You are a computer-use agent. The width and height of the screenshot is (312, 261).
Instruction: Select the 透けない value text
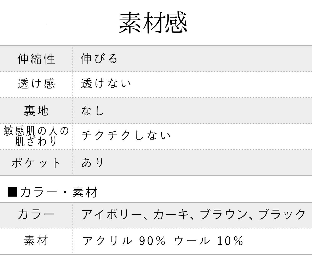tap(106, 84)
